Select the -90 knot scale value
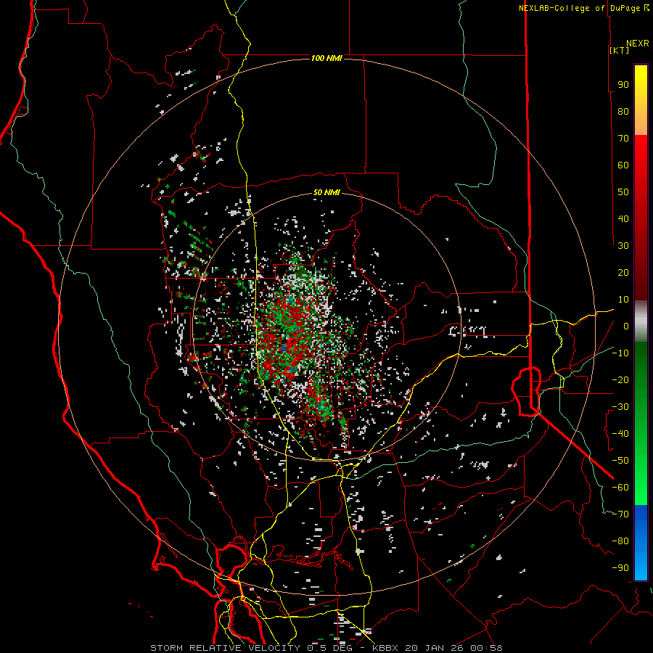Image resolution: width=653 pixels, height=653 pixels. pyautogui.click(x=620, y=568)
